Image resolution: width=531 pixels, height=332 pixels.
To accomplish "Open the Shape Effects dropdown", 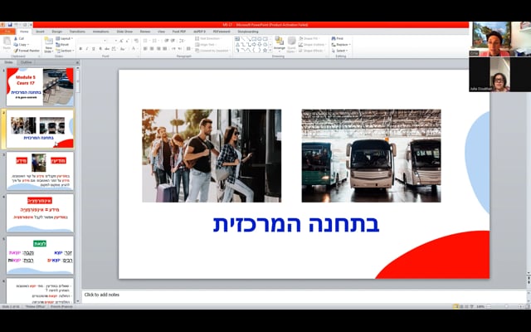I will pyautogui.click(x=312, y=51).
